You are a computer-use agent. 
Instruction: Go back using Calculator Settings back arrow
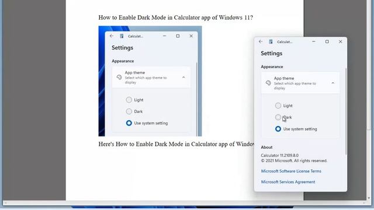coord(261,41)
